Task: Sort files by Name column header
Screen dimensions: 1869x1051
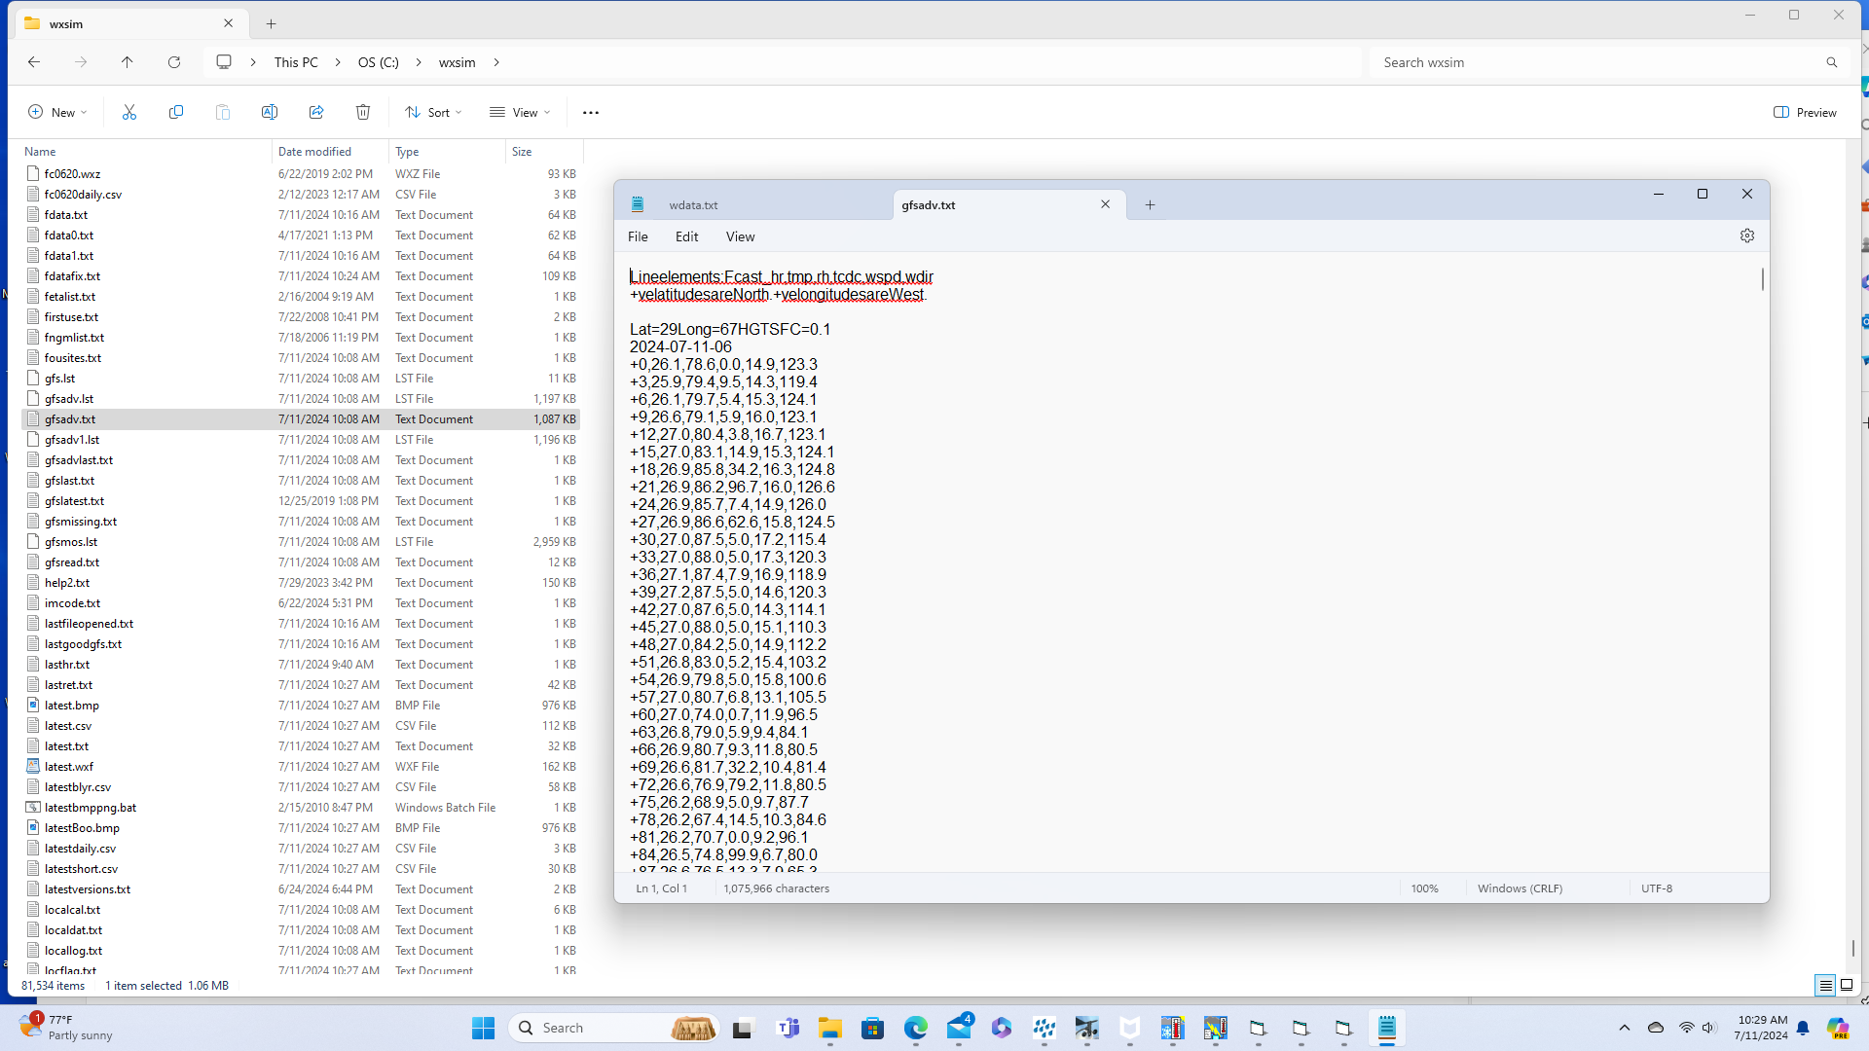Action: pyautogui.click(x=146, y=152)
